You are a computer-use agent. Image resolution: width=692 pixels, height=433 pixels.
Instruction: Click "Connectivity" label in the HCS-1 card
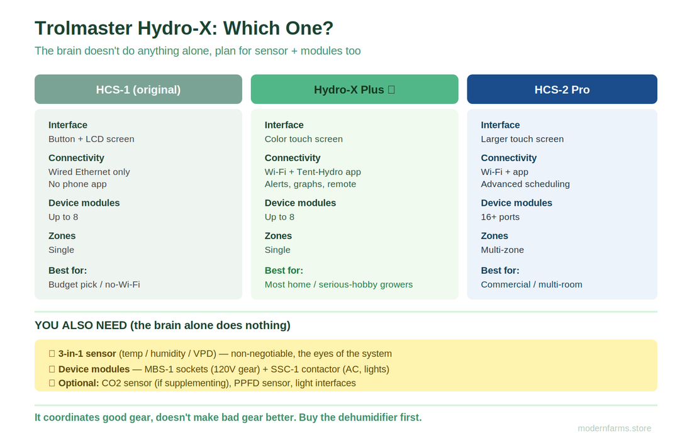pyautogui.click(x=76, y=158)
